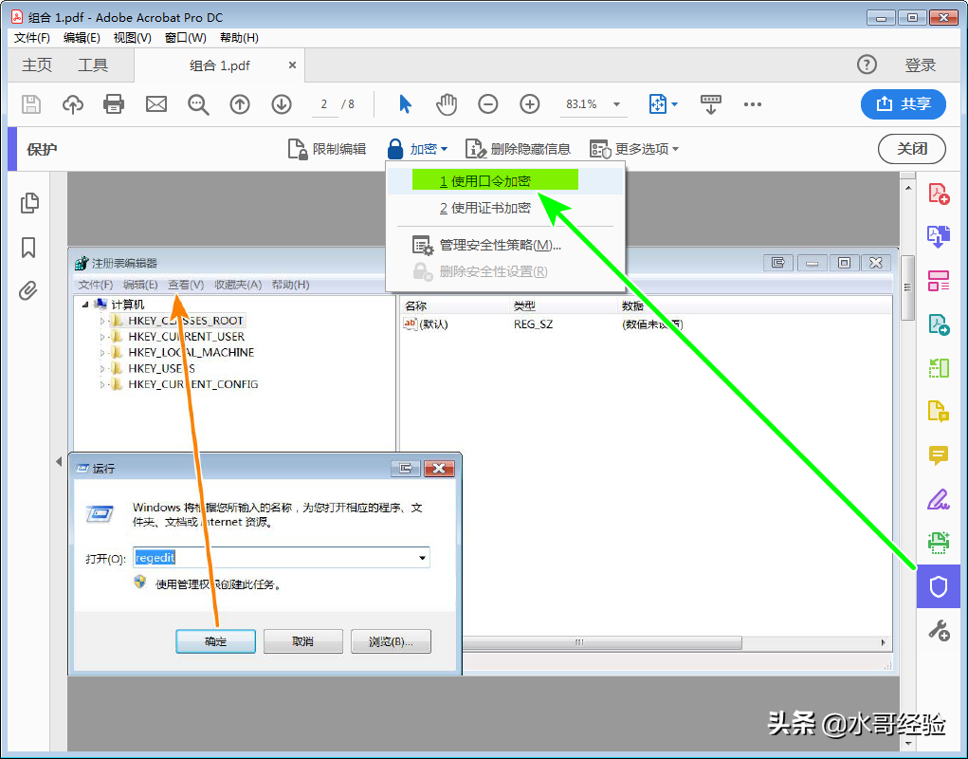Select the Protect shield icon
968x759 pixels.
point(939,586)
